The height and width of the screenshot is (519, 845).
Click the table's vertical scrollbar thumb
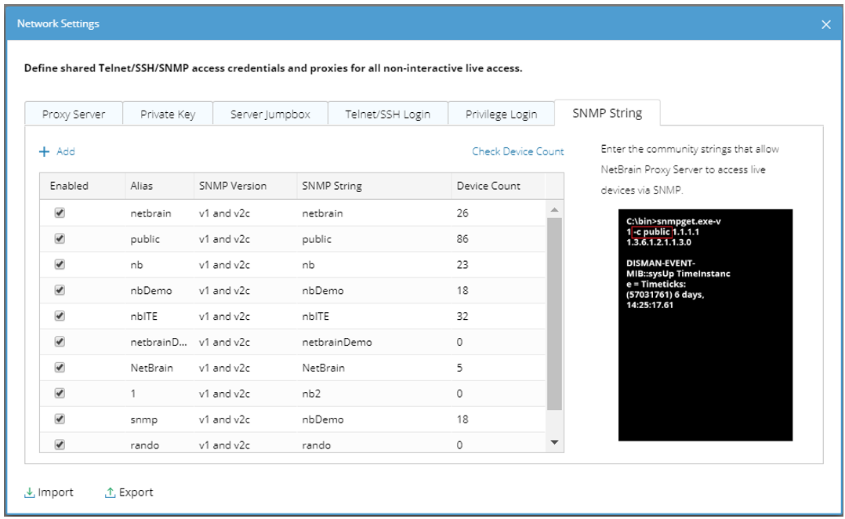tap(554, 314)
